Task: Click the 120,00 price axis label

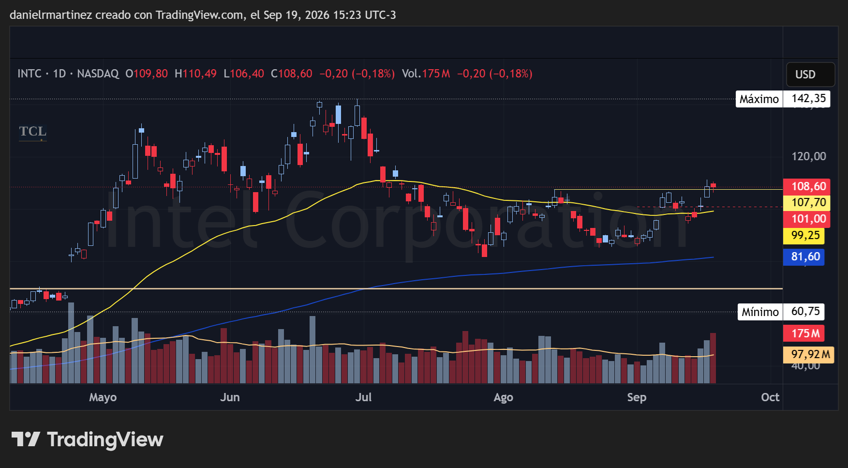Action: (809, 156)
